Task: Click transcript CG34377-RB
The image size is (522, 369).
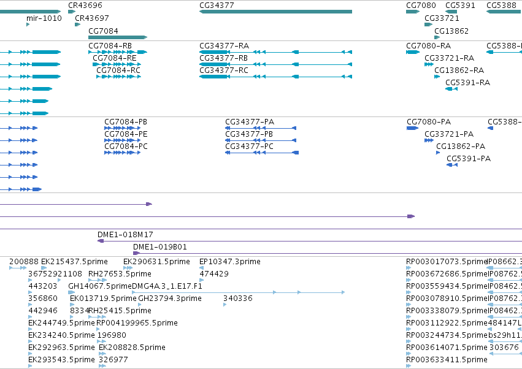Action: [275, 64]
